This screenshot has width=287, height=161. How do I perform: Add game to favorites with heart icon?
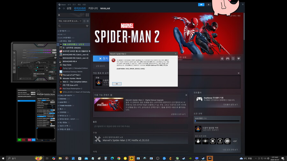click(x=239, y=59)
